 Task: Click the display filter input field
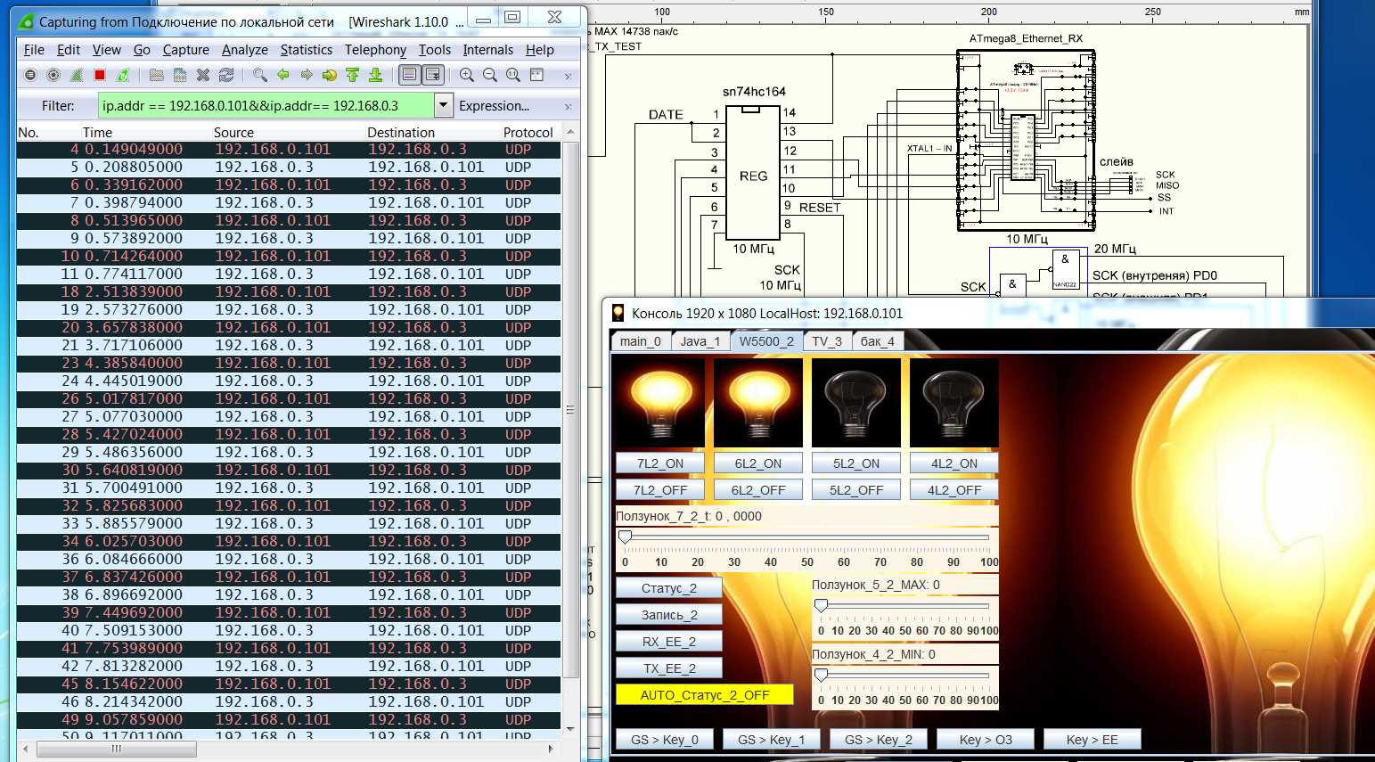(266, 106)
